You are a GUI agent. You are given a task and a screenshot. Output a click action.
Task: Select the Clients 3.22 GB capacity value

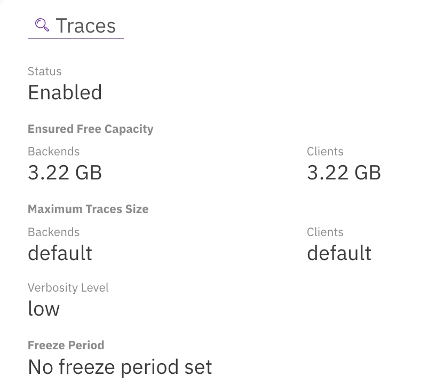tap(344, 173)
